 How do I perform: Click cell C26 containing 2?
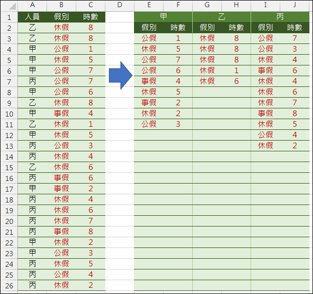pyautogui.click(x=91, y=285)
